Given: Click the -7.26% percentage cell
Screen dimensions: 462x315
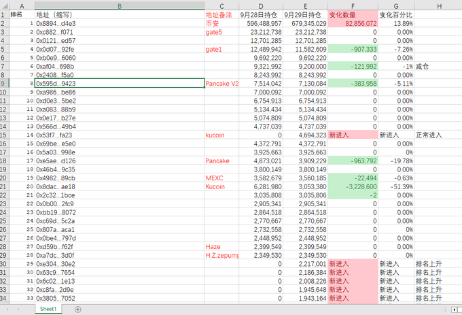Looking at the screenshot, I should coord(396,49).
